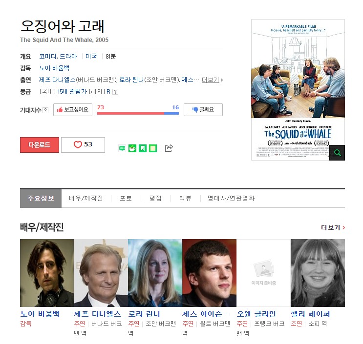363x344 pixels.
Task: Open the 평점 tab
Action: click(x=155, y=199)
